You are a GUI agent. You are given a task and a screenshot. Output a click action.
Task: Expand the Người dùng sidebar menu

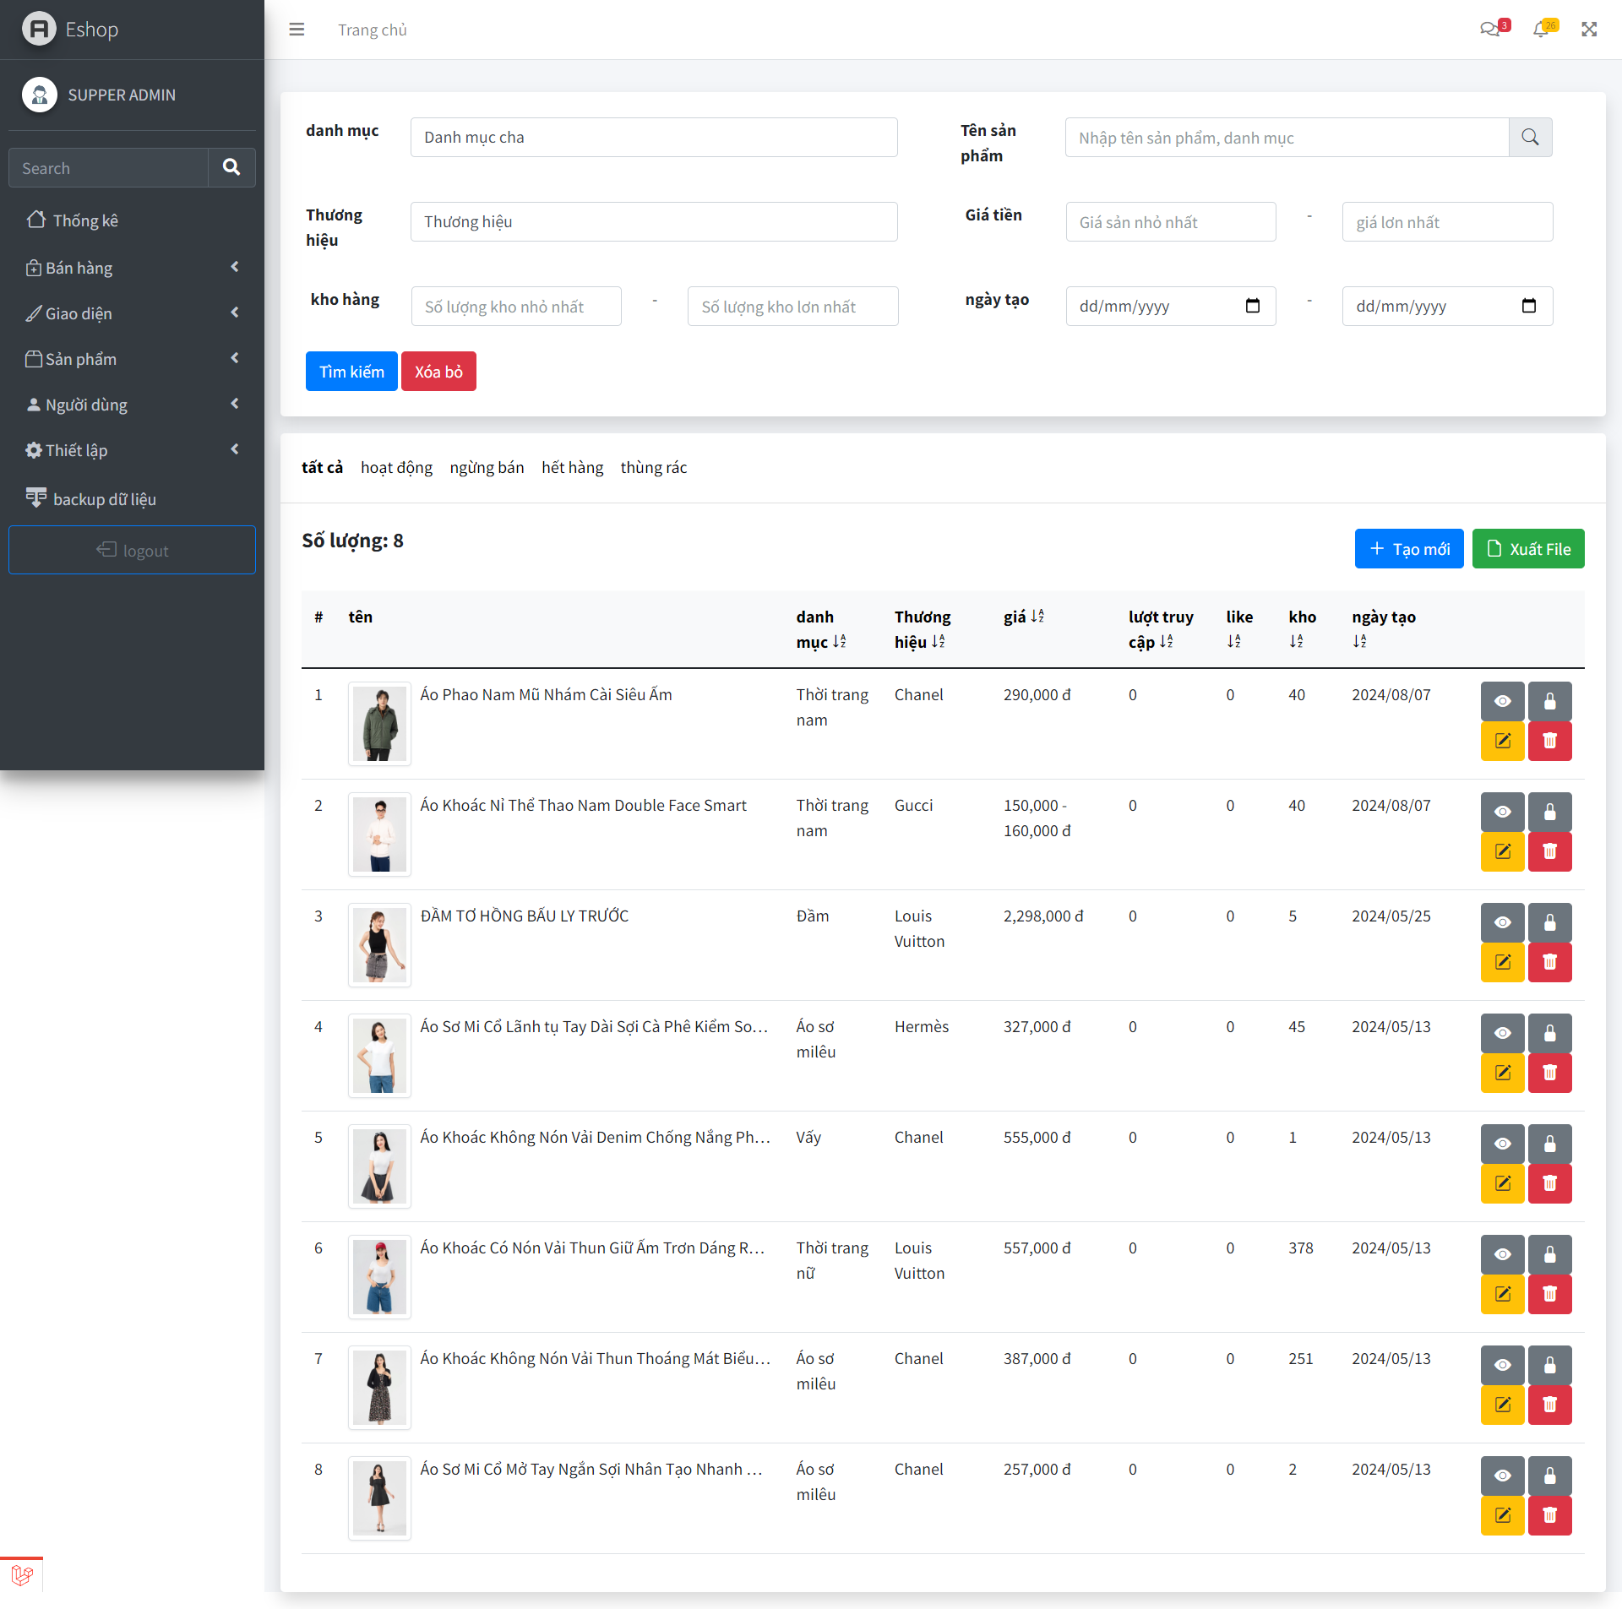tap(131, 404)
